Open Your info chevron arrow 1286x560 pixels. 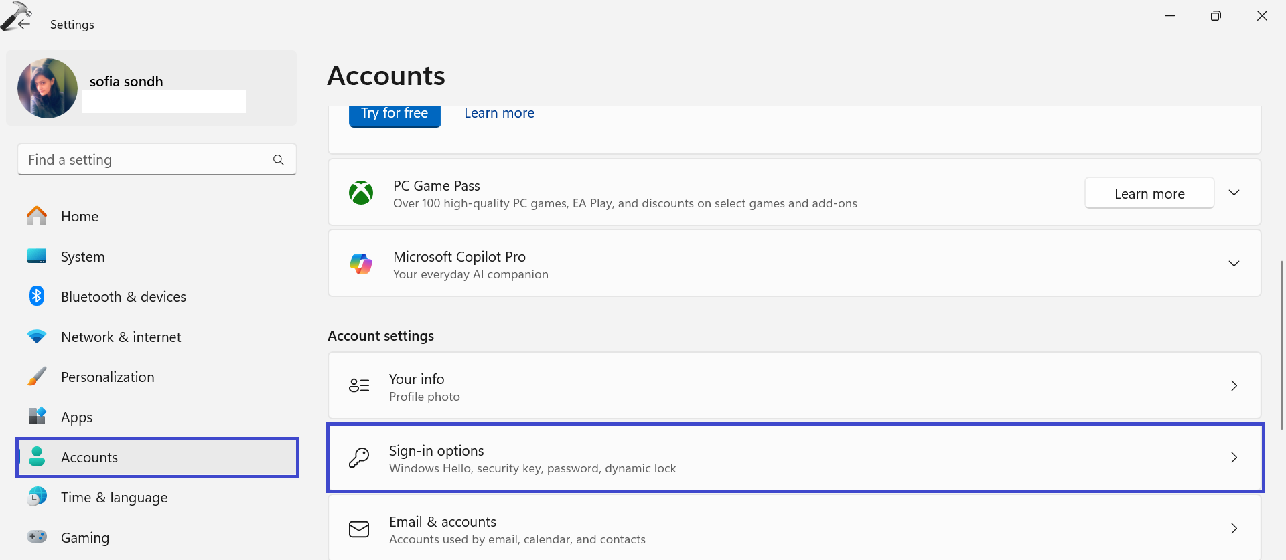tap(1234, 386)
